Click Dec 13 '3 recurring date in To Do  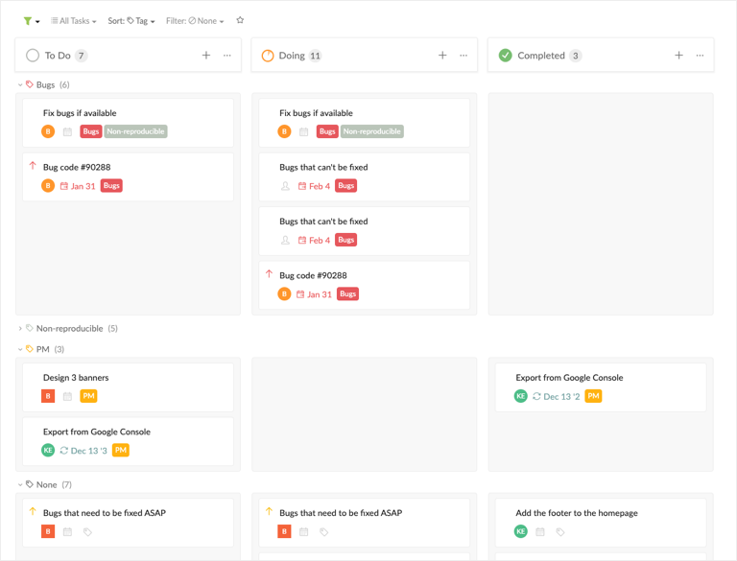tap(83, 451)
